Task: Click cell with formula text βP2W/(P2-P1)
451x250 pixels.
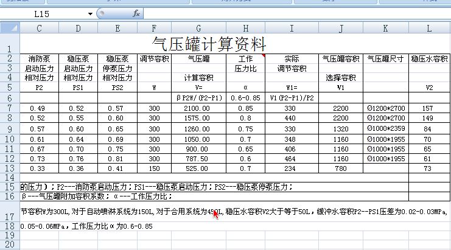Action: pos(198,97)
